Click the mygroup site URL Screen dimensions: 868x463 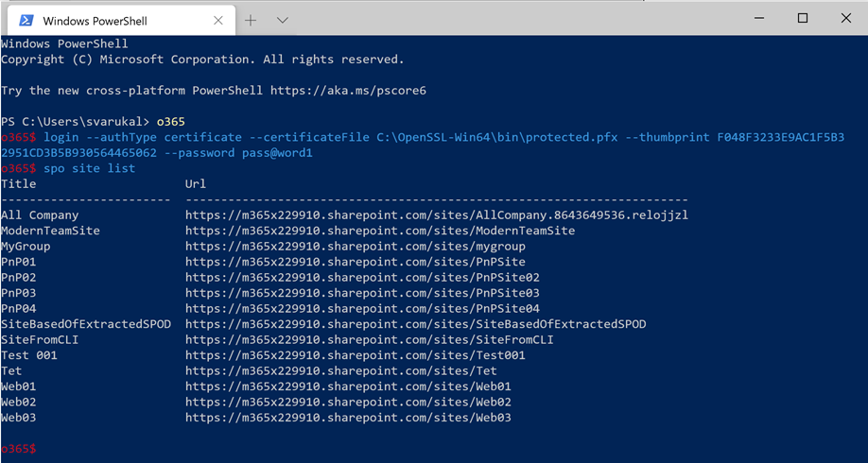click(x=356, y=247)
